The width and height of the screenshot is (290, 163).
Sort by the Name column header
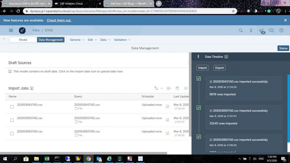[12, 96]
